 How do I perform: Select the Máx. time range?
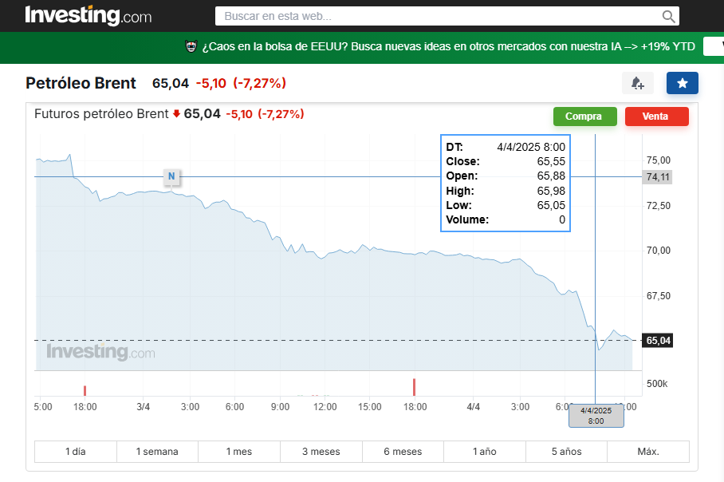(647, 452)
